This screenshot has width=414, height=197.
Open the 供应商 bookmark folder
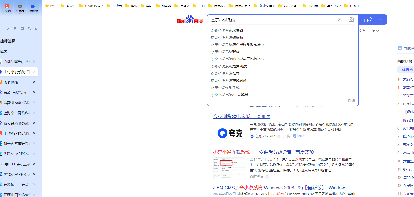pos(114,6)
